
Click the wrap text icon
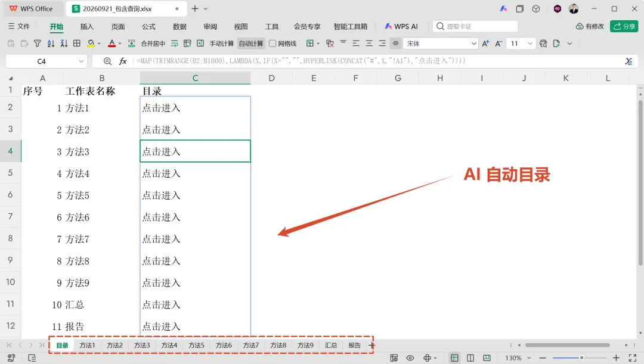tap(175, 43)
